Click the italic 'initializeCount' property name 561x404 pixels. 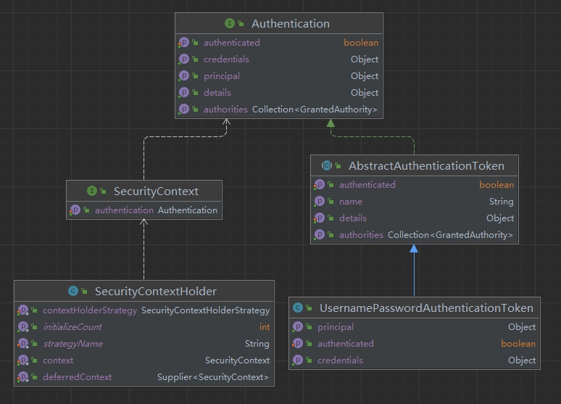pos(72,327)
